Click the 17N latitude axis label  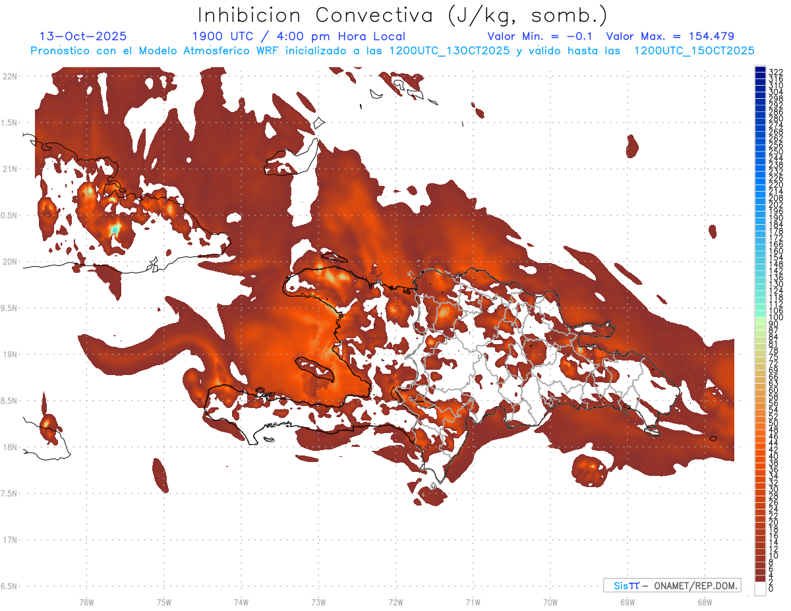point(10,540)
